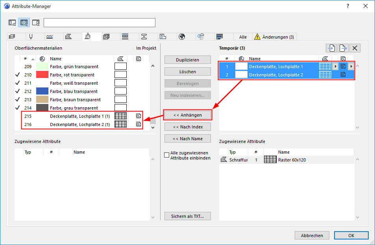
Task: Click Raster 60x120 fill preview thumbnail
Action: [270, 160]
